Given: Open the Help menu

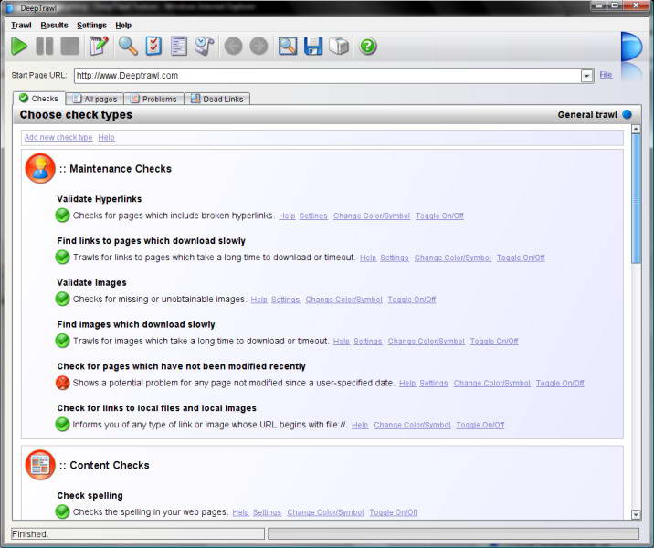Looking at the screenshot, I should coord(123,25).
